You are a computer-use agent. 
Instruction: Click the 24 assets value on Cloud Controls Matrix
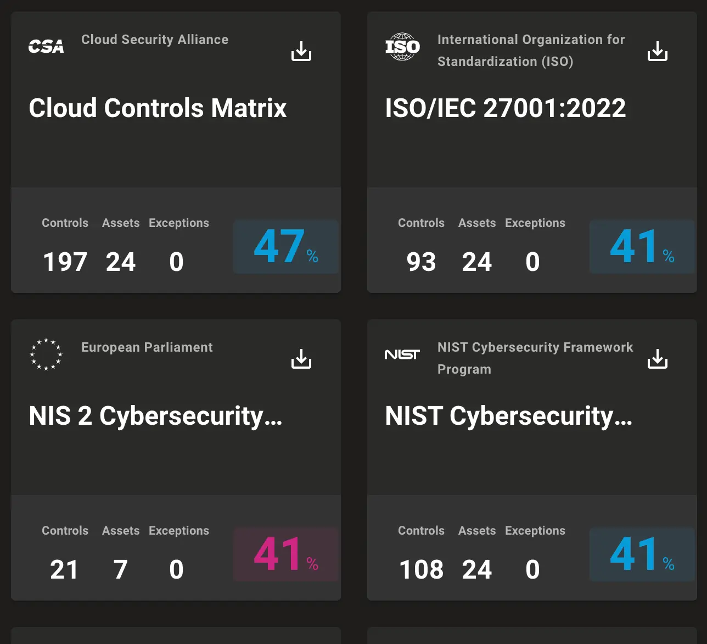pyautogui.click(x=121, y=262)
